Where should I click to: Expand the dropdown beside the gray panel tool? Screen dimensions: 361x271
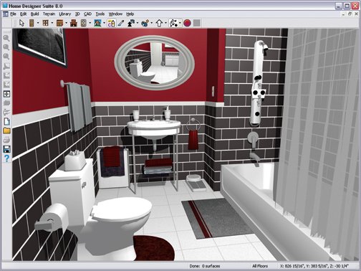click(x=90, y=23)
